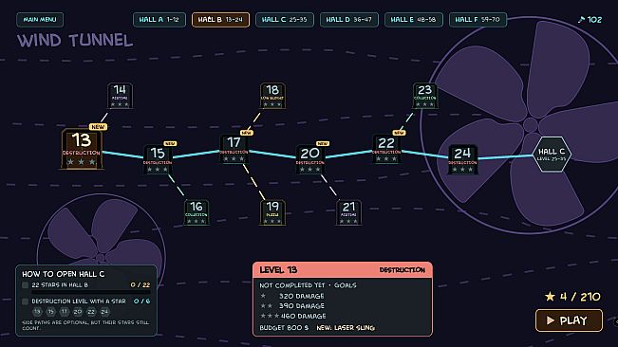Select level 14 node
618x347 pixels.
click(120, 96)
